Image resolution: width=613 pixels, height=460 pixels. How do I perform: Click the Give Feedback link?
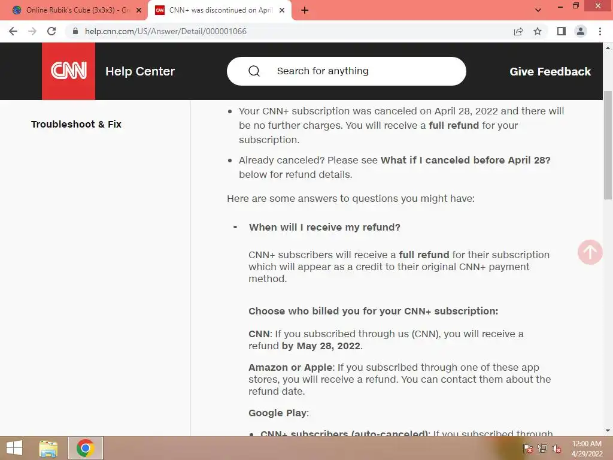click(x=550, y=72)
